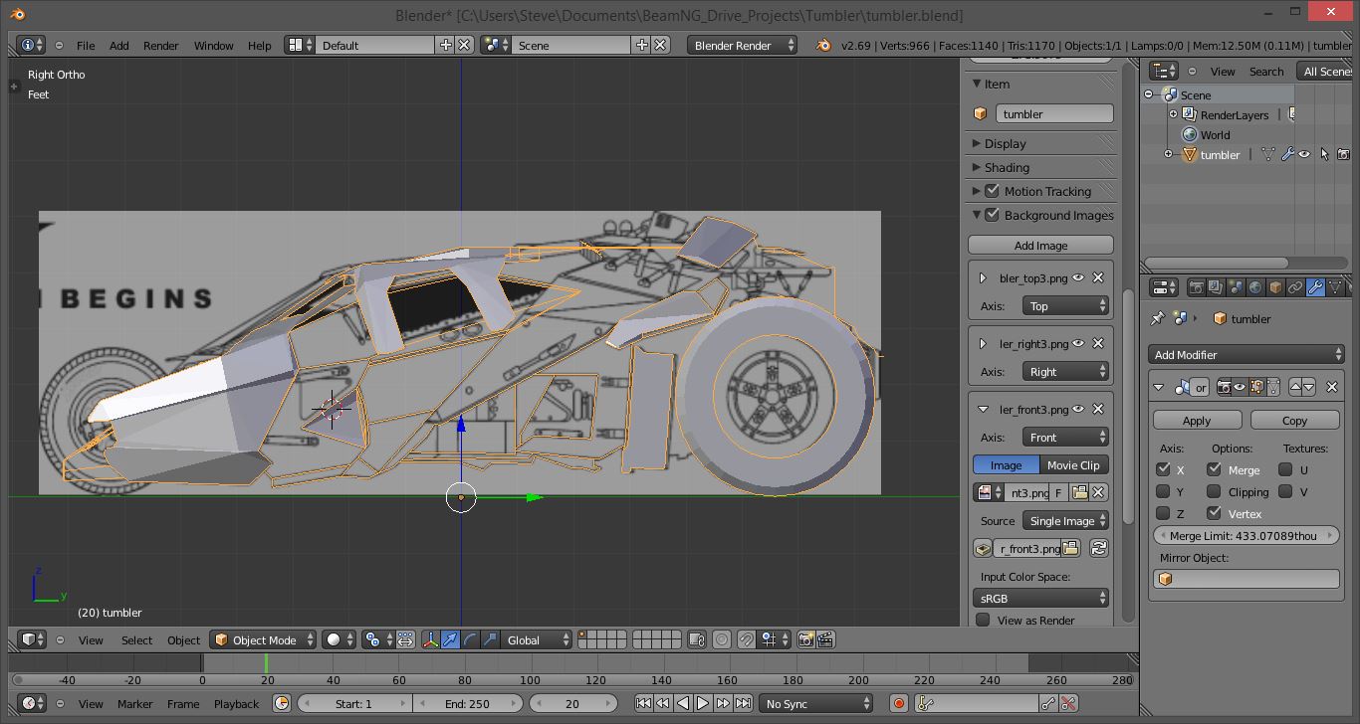Toggle auto keyframe record button
This screenshot has width=1360, height=724.
click(x=899, y=703)
